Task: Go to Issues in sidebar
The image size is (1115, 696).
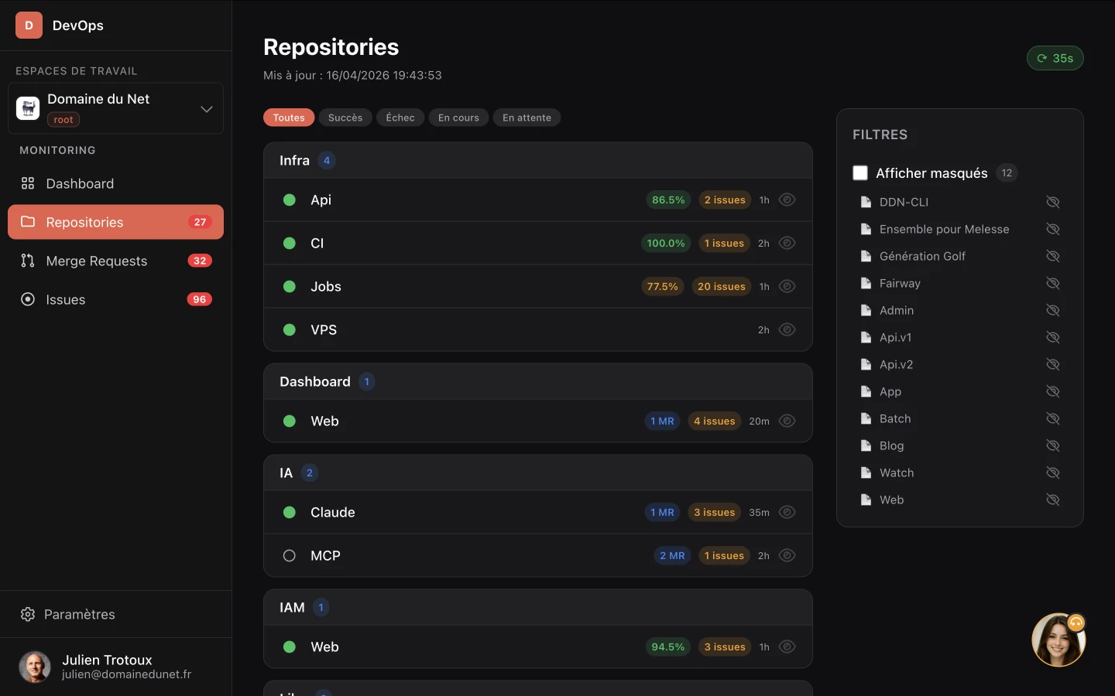Action: [65, 299]
